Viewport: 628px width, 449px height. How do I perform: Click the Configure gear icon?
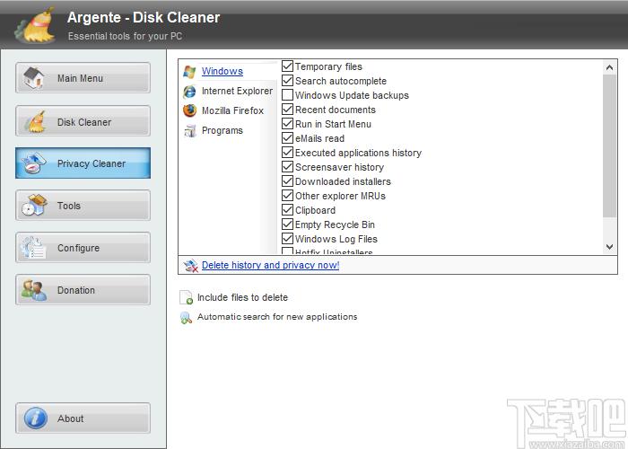click(x=34, y=247)
